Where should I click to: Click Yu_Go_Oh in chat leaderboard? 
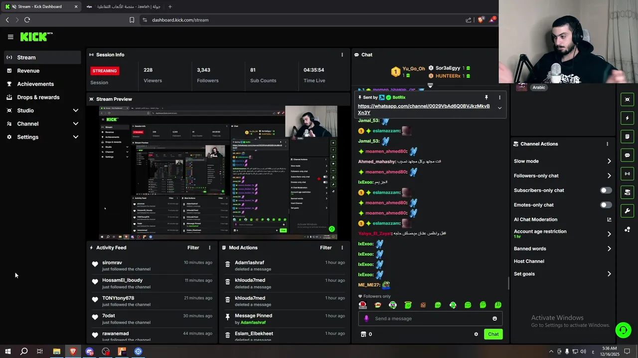[414, 69]
